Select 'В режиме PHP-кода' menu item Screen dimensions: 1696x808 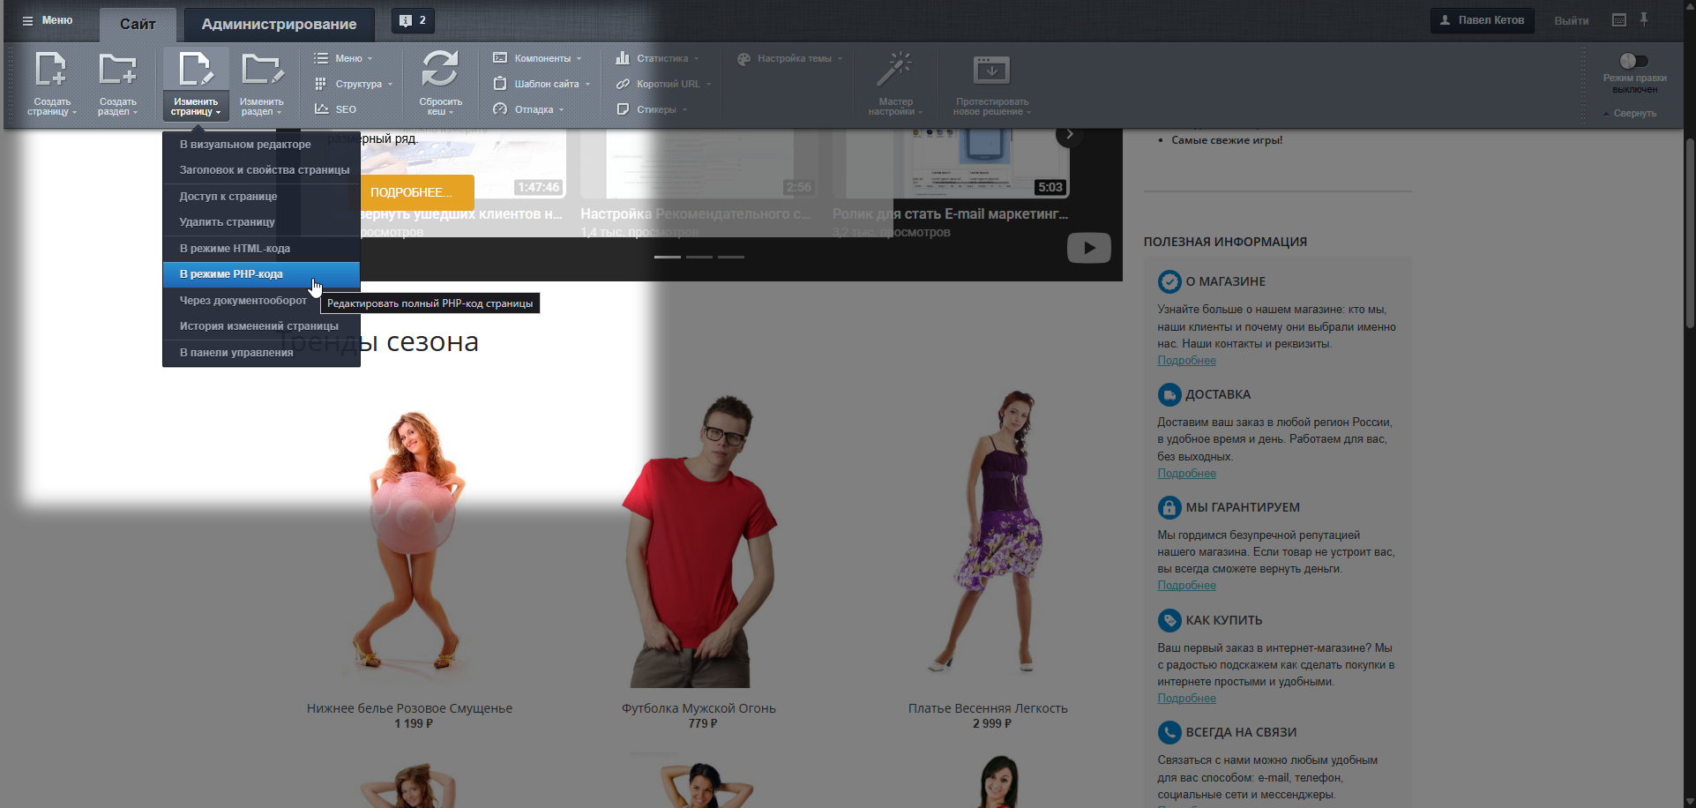pyautogui.click(x=231, y=274)
